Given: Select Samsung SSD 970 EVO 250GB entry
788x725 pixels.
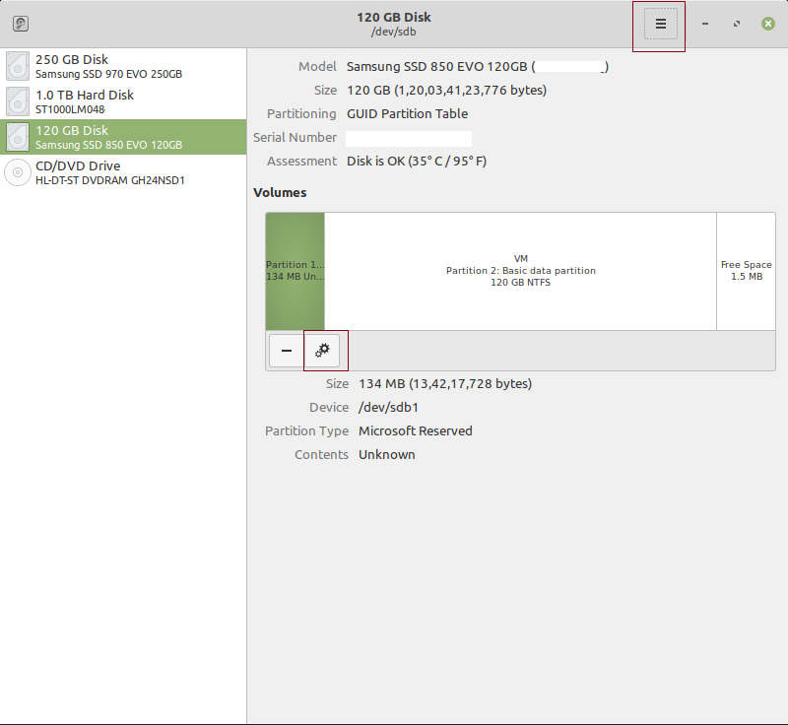Looking at the screenshot, I should tap(108, 74).
